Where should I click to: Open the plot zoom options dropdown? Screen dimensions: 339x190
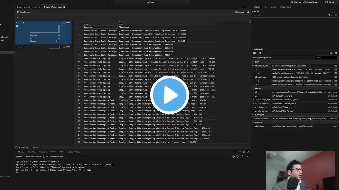(x=330, y=15)
